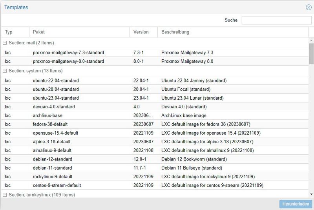Click the scrollbar down arrow
314x210 pixels.
(311, 194)
